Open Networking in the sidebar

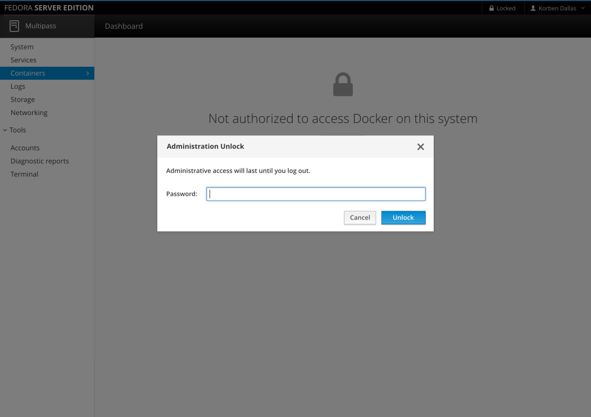(x=29, y=113)
